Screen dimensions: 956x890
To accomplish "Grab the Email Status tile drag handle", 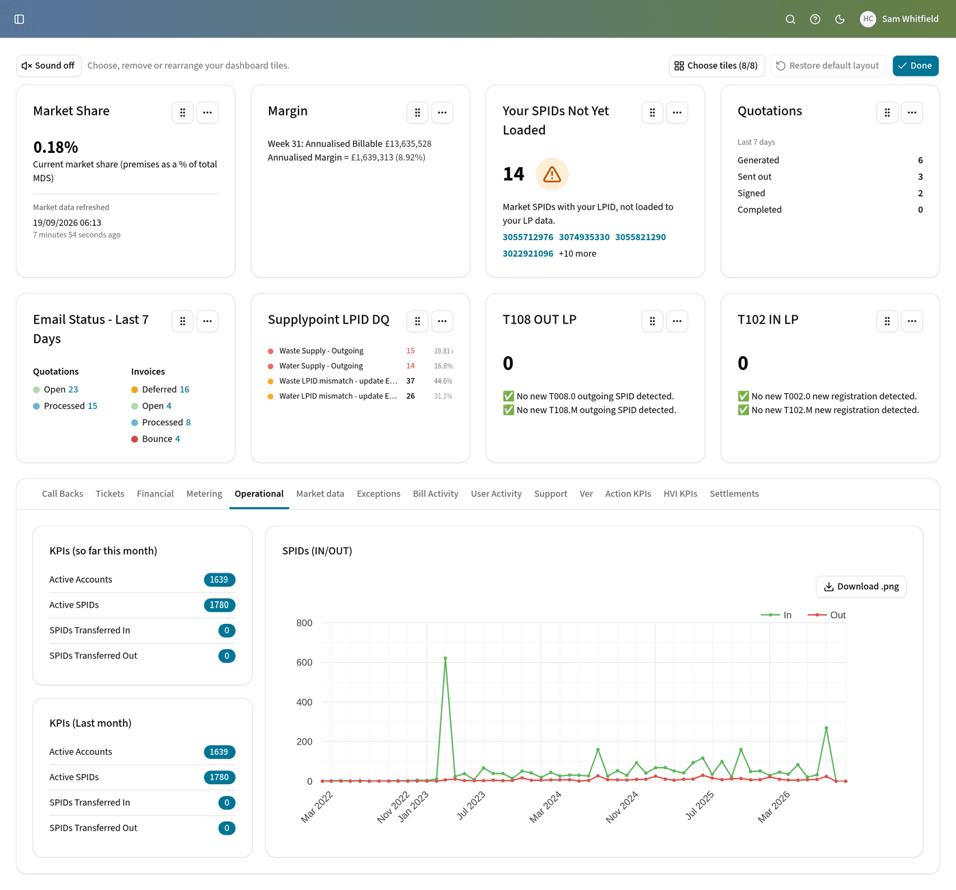I will tap(182, 321).
